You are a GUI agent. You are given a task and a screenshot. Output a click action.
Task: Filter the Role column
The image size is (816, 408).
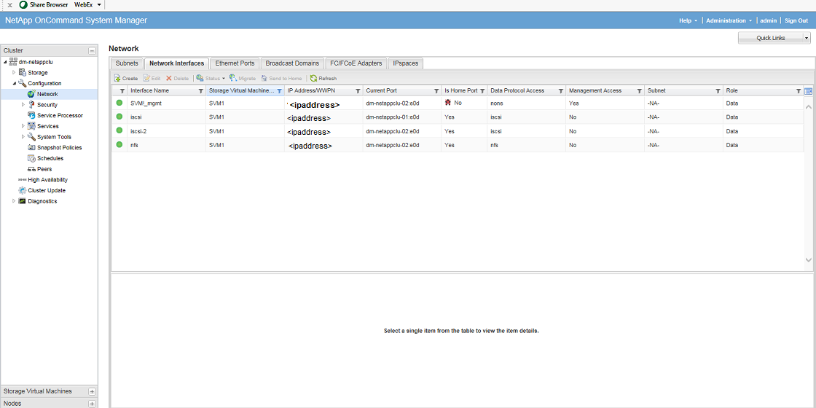[x=799, y=90]
